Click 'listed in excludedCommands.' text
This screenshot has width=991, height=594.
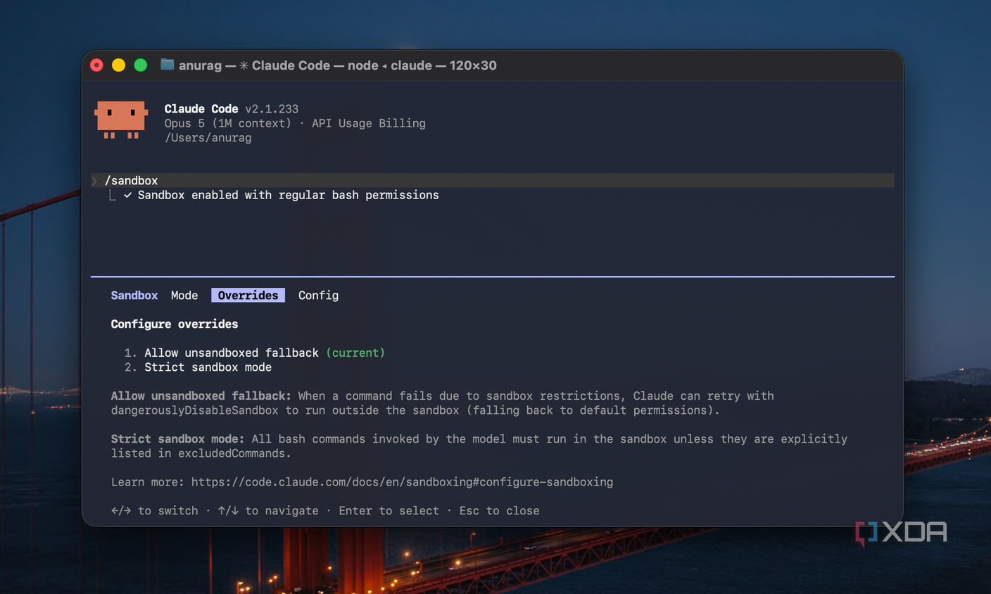(201, 453)
